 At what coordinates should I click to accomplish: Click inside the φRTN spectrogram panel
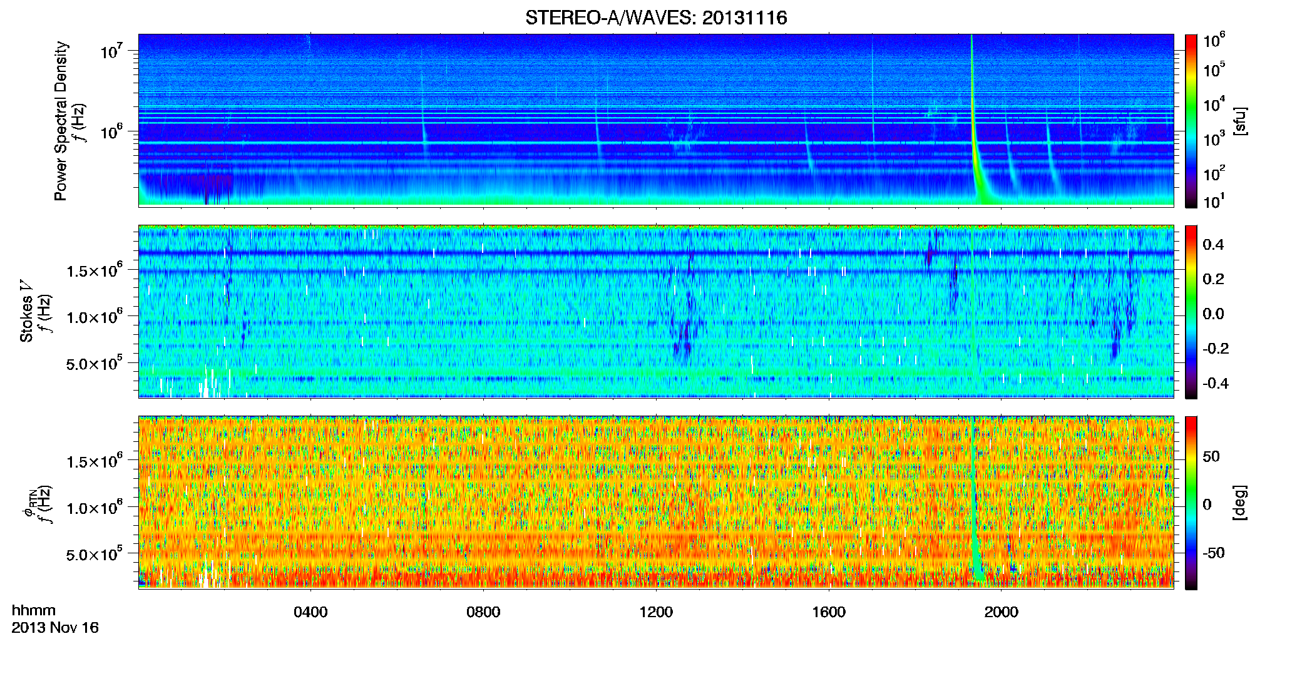pos(656,503)
